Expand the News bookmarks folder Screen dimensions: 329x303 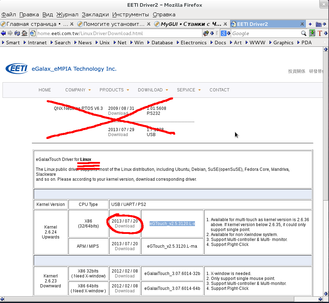pyautogui.click(x=83, y=43)
